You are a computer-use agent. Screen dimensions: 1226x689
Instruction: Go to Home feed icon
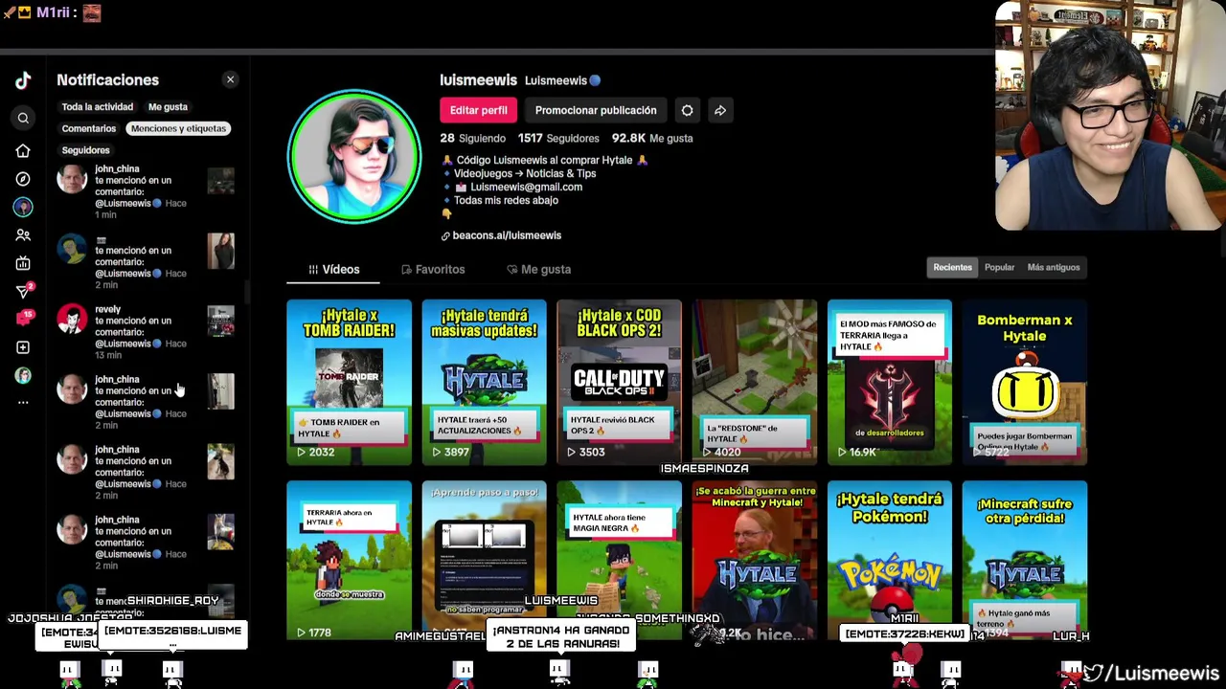(23, 151)
